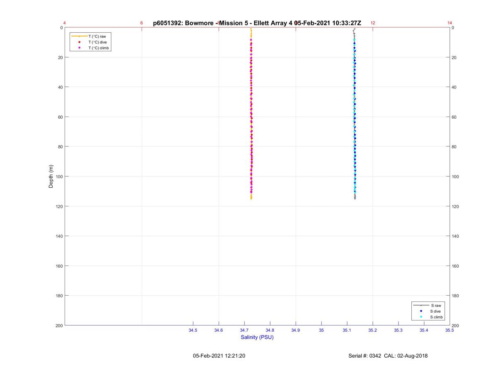Viewport: 497px width, 366px height.
Task: Click right depth axis tick label 120
Action: tap(456, 206)
